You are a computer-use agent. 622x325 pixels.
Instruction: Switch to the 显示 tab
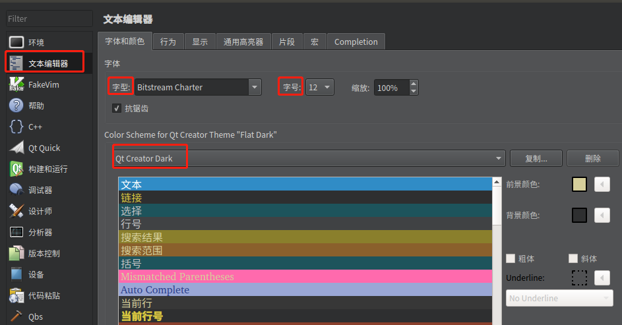click(x=200, y=42)
